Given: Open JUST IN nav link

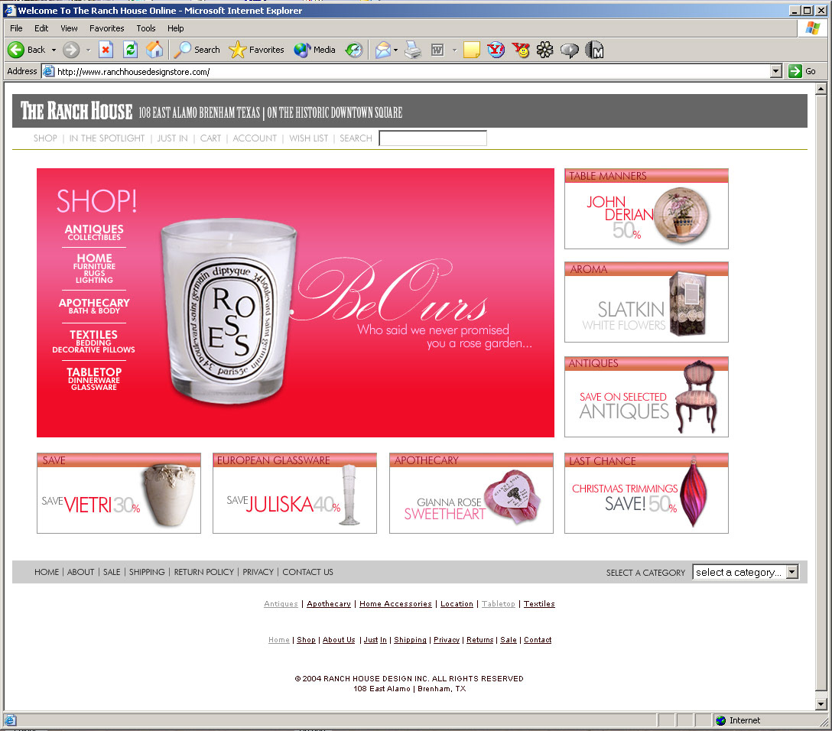Looking at the screenshot, I should [x=172, y=138].
